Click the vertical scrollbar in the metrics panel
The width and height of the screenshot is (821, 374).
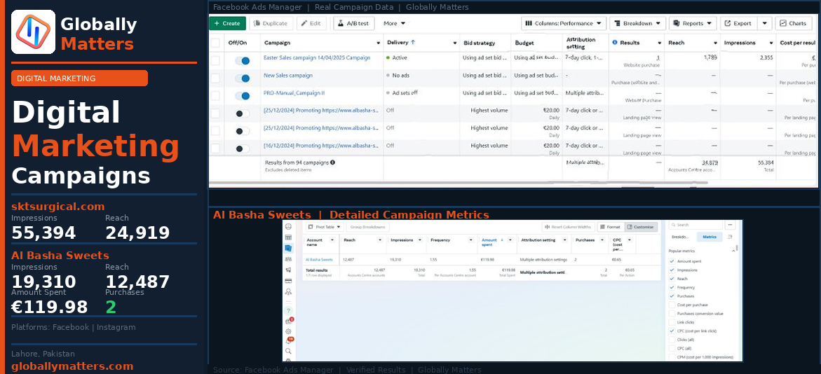[738, 248]
